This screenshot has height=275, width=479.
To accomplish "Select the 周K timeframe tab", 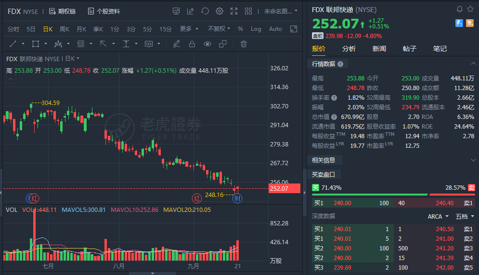I will [65, 29].
